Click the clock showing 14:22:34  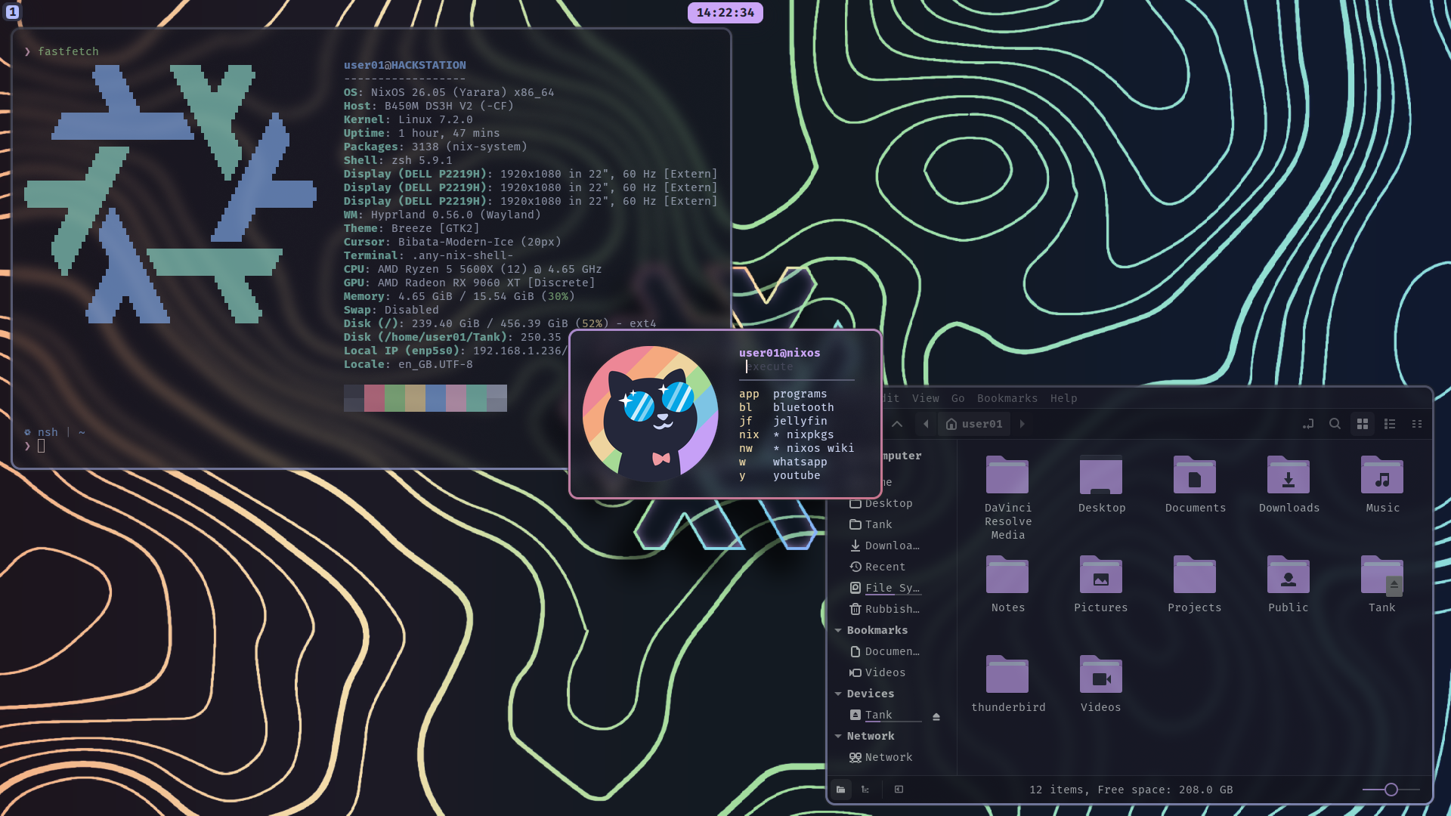pyautogui.click(x=725, y=13)
